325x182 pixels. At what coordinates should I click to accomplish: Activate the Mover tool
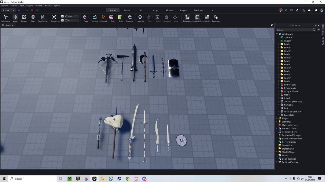(15, 18)
